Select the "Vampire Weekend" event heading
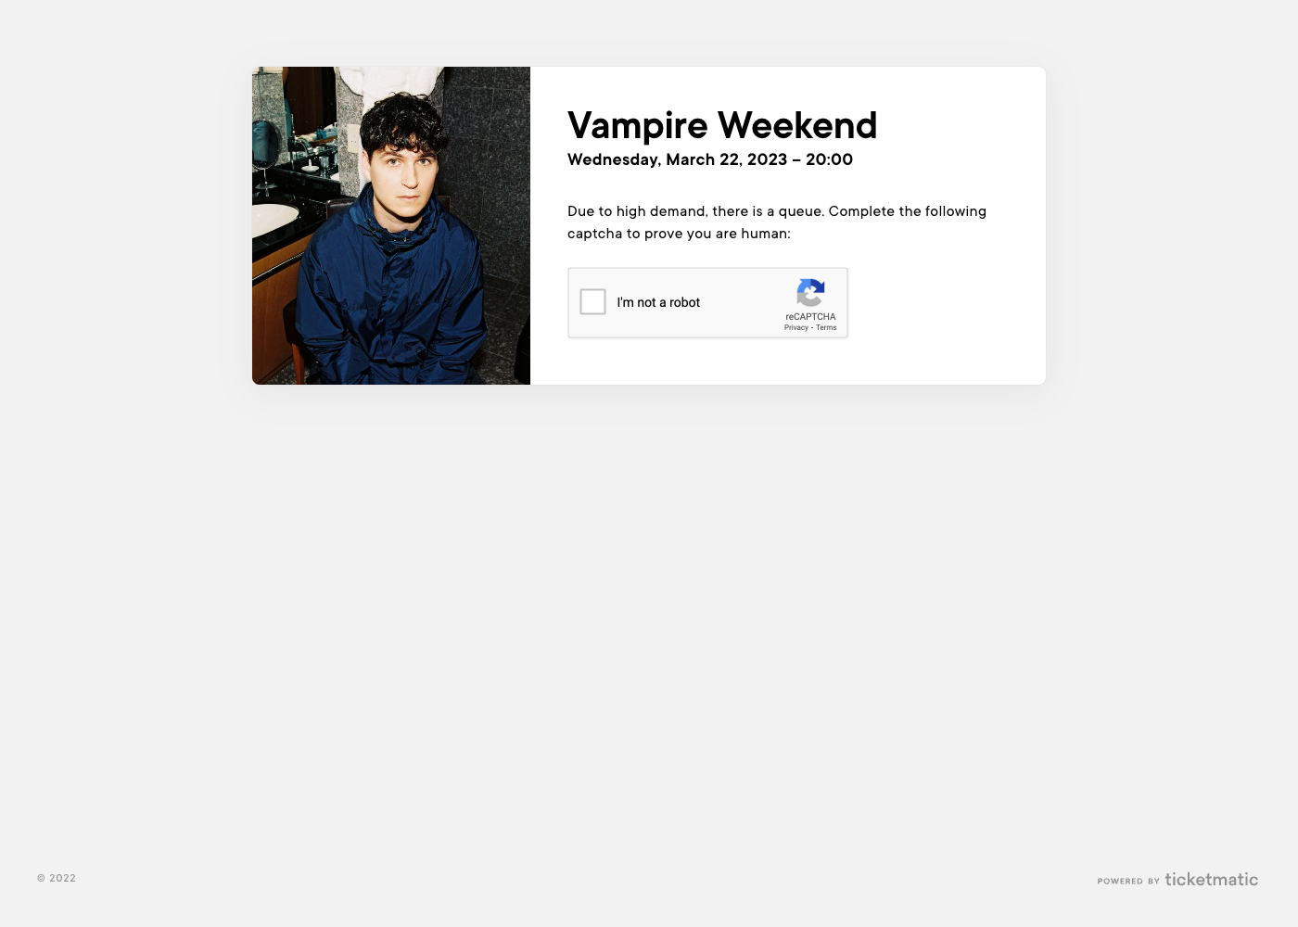The image size is (1298, 927). [722, 125]
